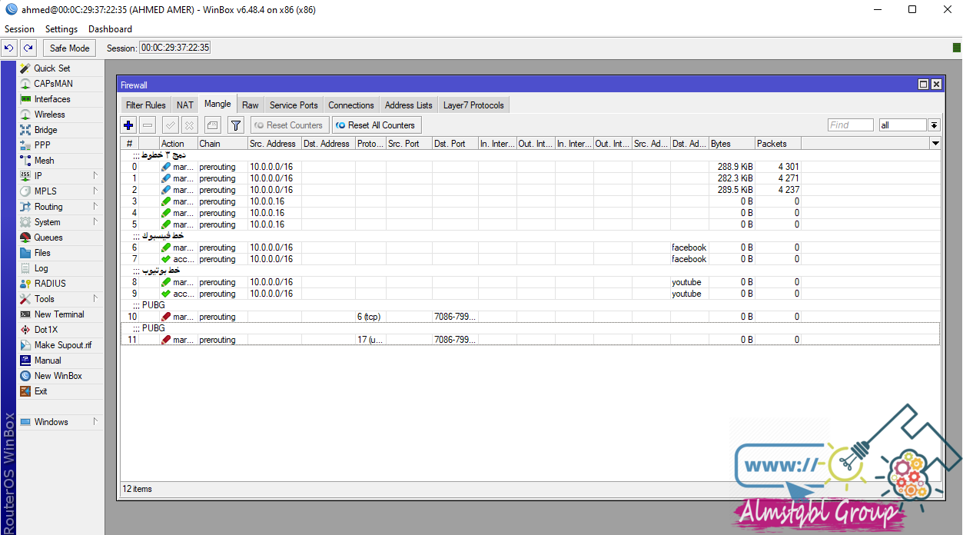Click into the Find search field
The image size is (963, 535).
(850, 125)
